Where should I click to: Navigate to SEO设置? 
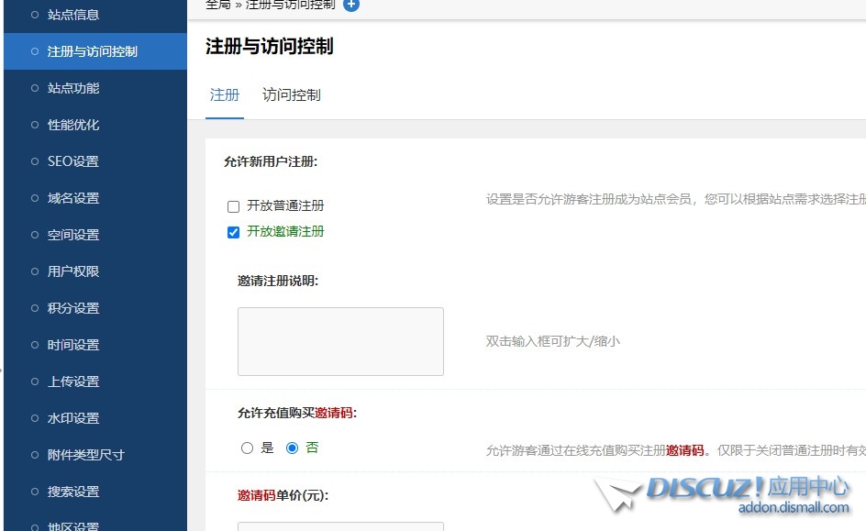click(x=73, y=161)
